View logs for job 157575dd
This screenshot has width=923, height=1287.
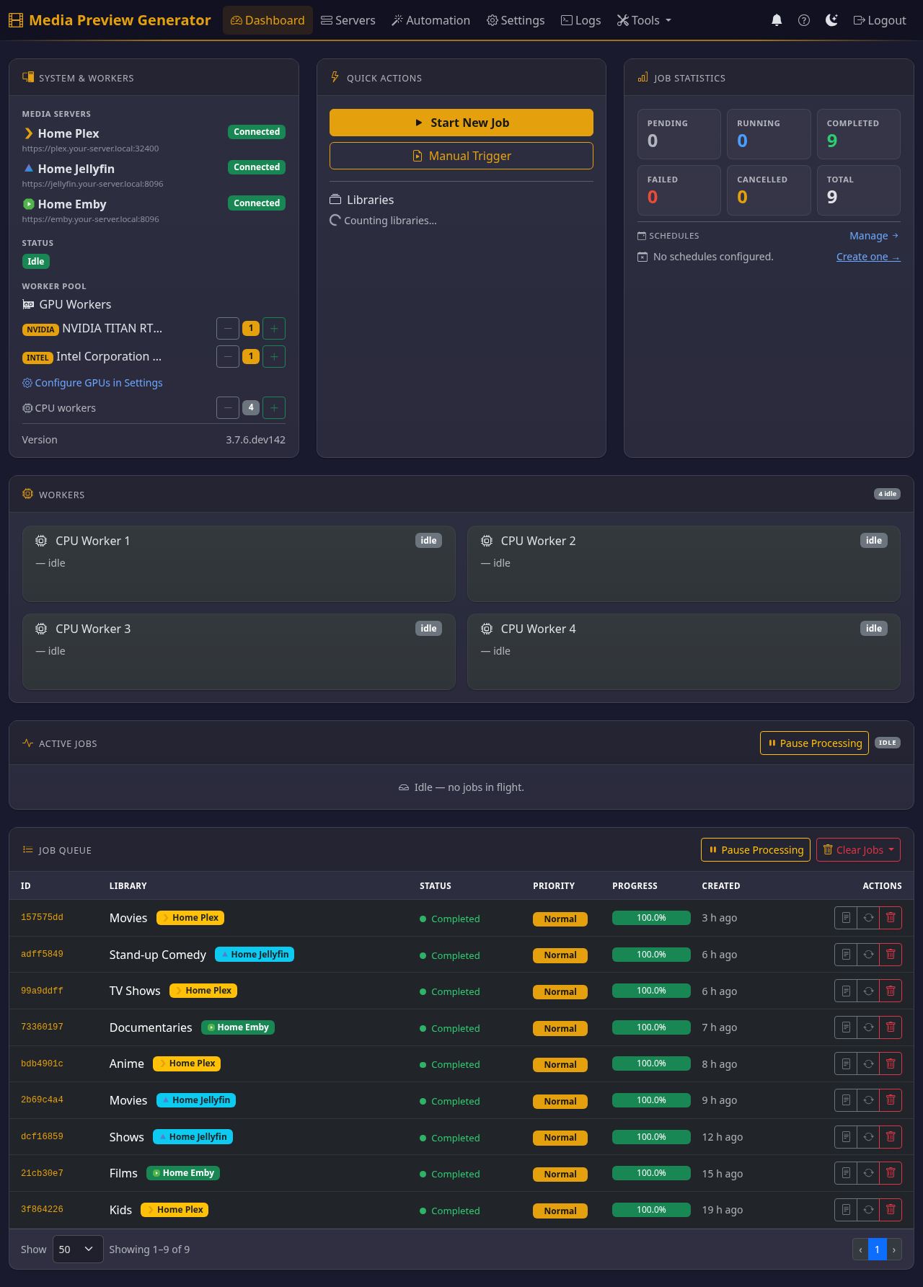(846, 918)
